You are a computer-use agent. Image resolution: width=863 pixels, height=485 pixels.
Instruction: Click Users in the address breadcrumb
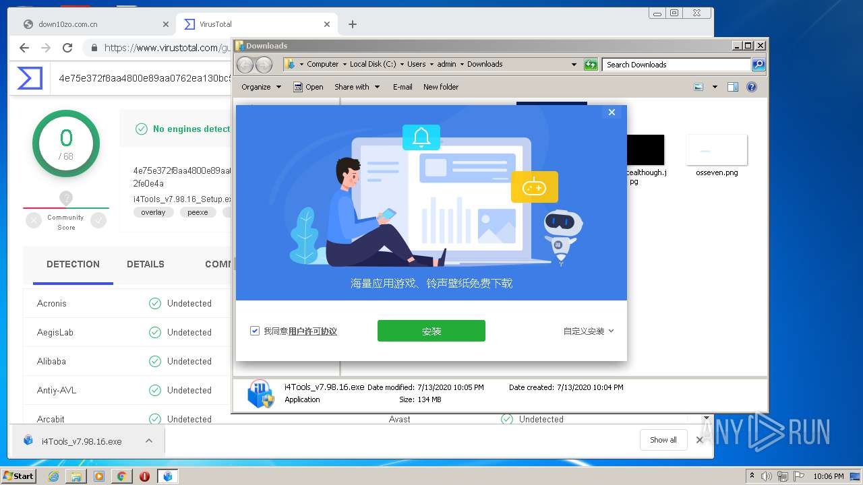416,65
